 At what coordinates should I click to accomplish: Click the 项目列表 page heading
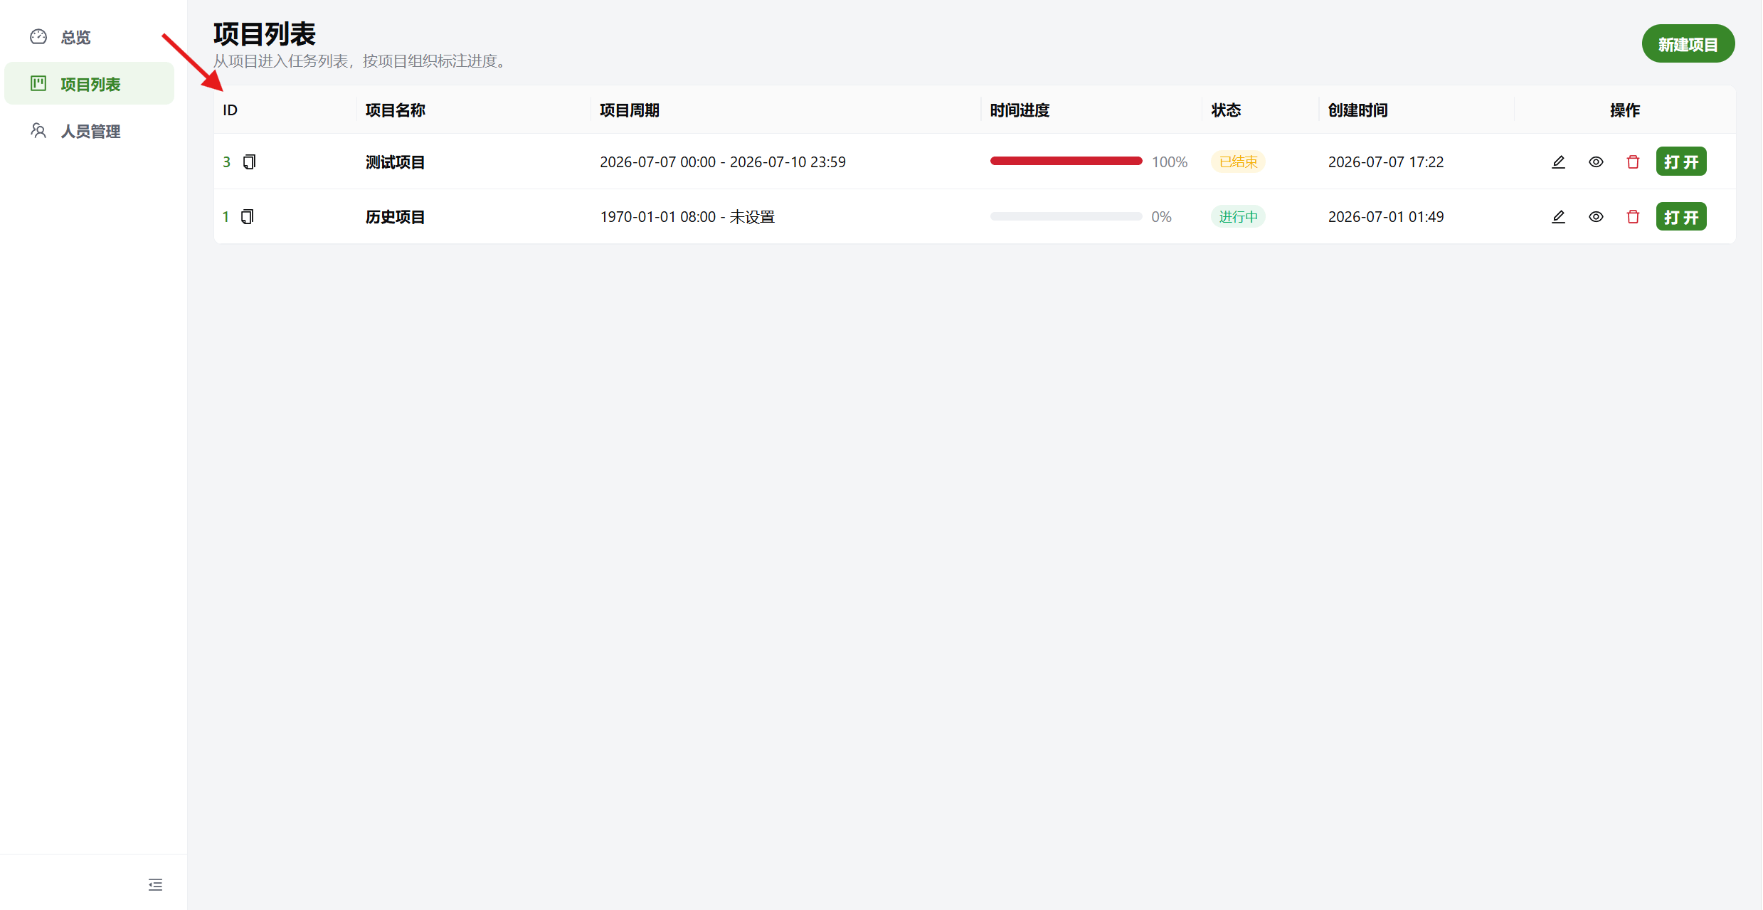(x=264, y=34)
